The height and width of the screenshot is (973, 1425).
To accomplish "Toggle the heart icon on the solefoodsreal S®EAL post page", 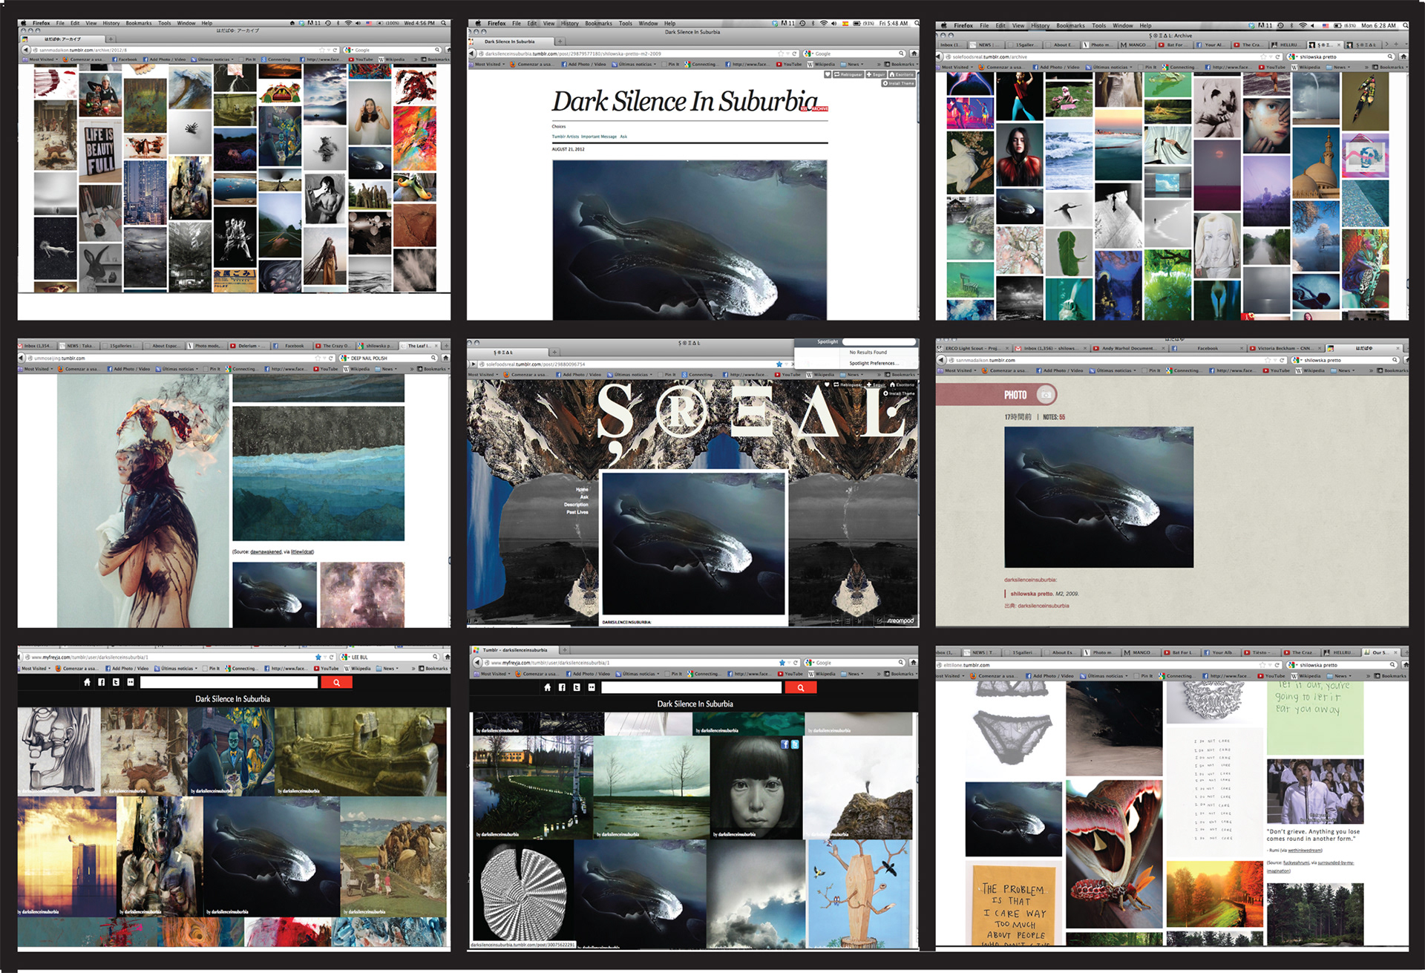I will 827,384.
